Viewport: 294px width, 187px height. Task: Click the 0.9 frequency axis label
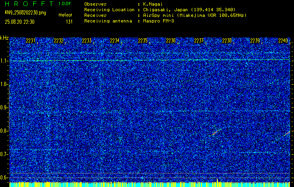3,108
